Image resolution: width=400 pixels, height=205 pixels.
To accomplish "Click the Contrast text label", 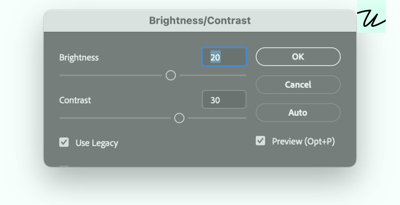I will (75, 100).
